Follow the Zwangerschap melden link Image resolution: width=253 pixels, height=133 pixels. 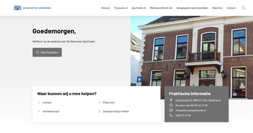tap(116, 111)
